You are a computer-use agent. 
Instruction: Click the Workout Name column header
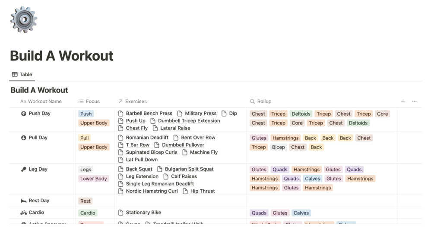(x=41, y=102)
